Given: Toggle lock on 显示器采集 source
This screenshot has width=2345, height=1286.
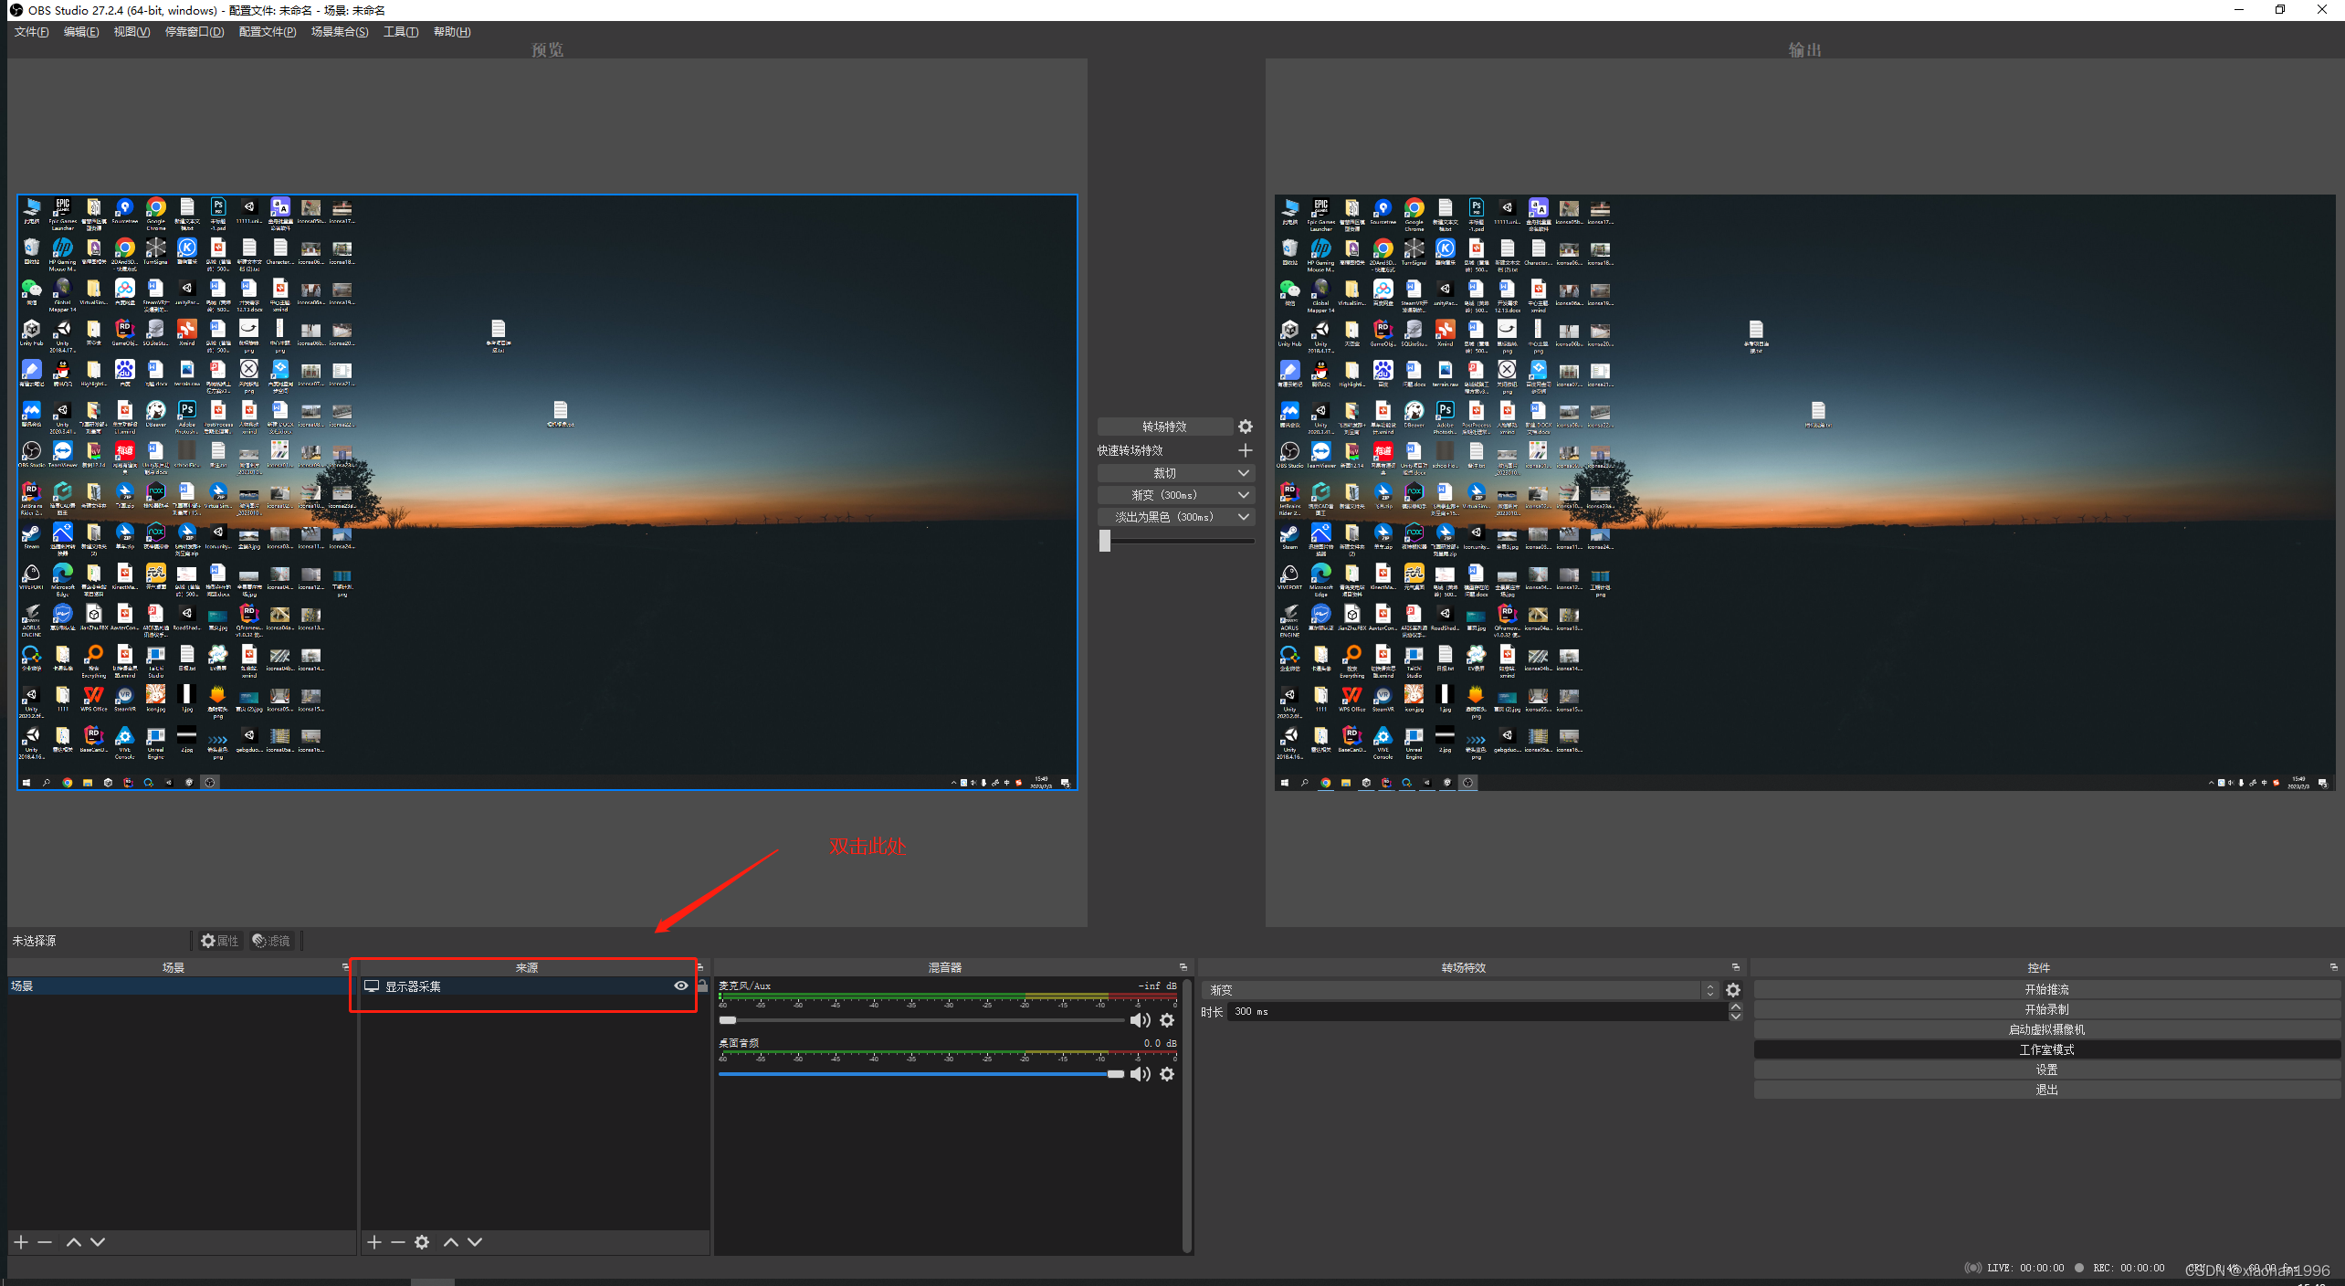Looking at the screenshot, I should [x=702, y=986].
